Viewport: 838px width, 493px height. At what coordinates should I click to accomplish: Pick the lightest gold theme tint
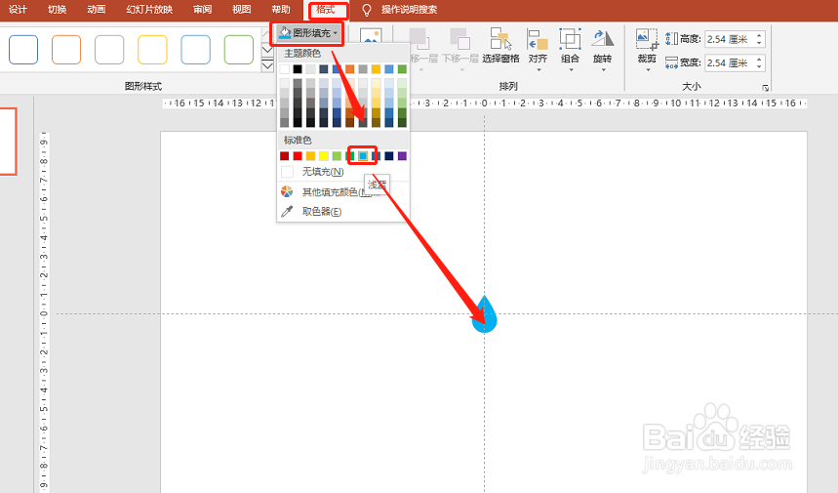tap(376, 83)
